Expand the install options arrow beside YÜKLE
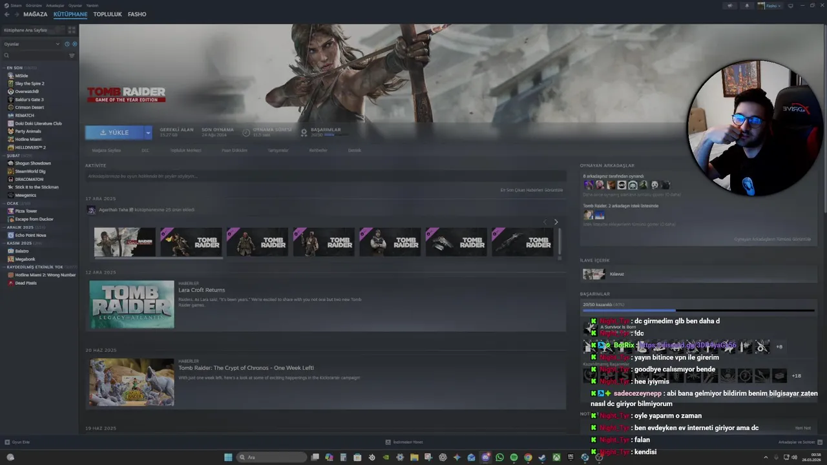Image resolution: width=827 pixels, height=465 pixels. point(148,132)
